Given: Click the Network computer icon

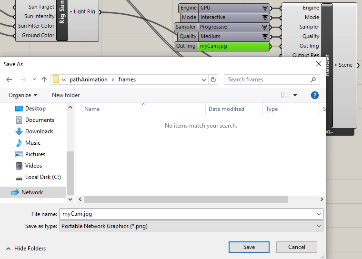Looking at the screenshot, I should click(x=15, y=192).
